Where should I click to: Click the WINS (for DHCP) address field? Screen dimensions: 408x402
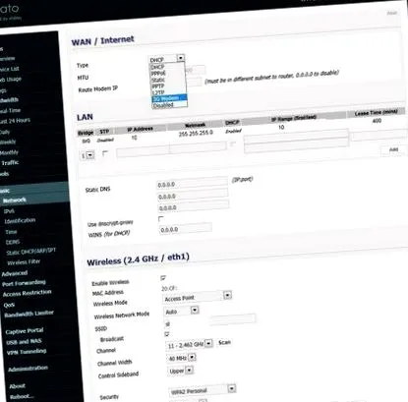186,229
